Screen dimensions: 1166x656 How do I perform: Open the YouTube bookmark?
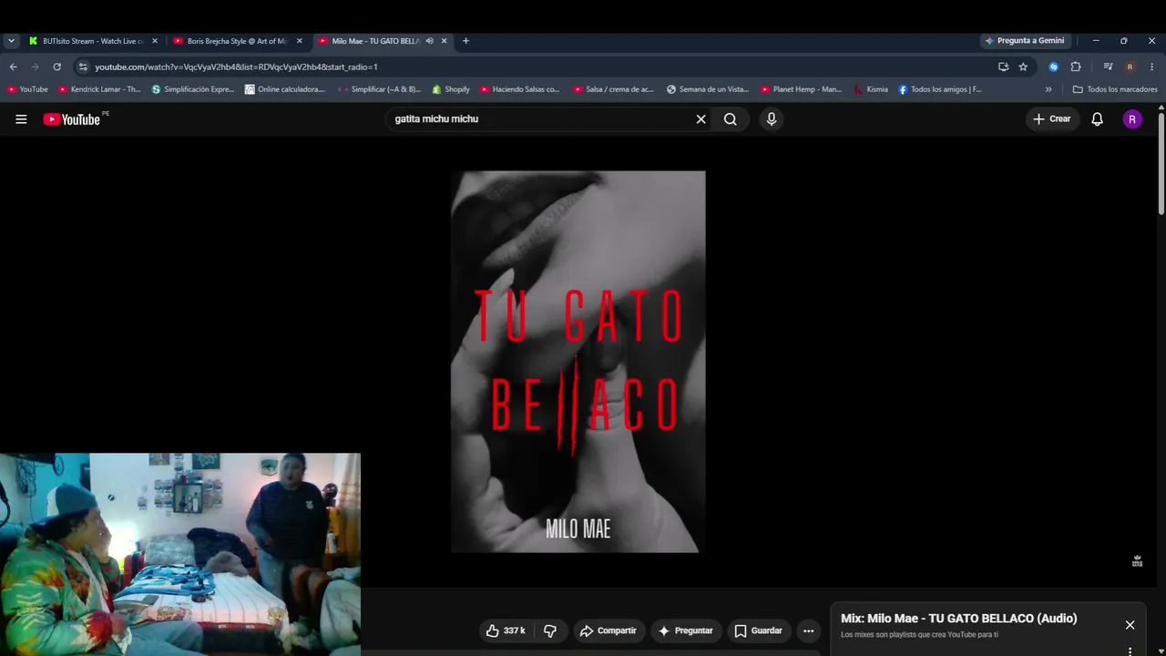(27, 89)
